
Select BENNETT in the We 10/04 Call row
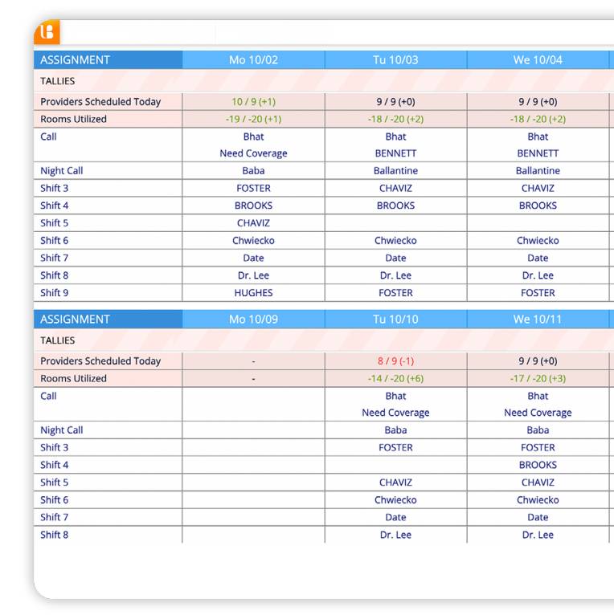coord(538,153)
